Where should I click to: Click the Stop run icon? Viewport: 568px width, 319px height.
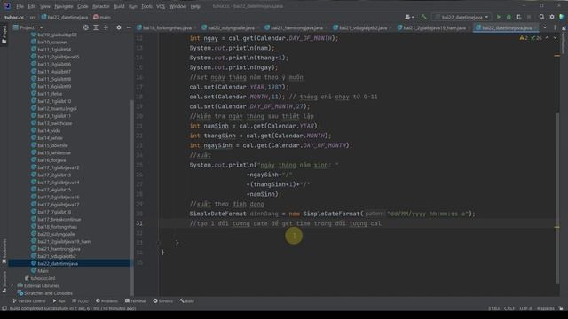[x=529, y=17]
